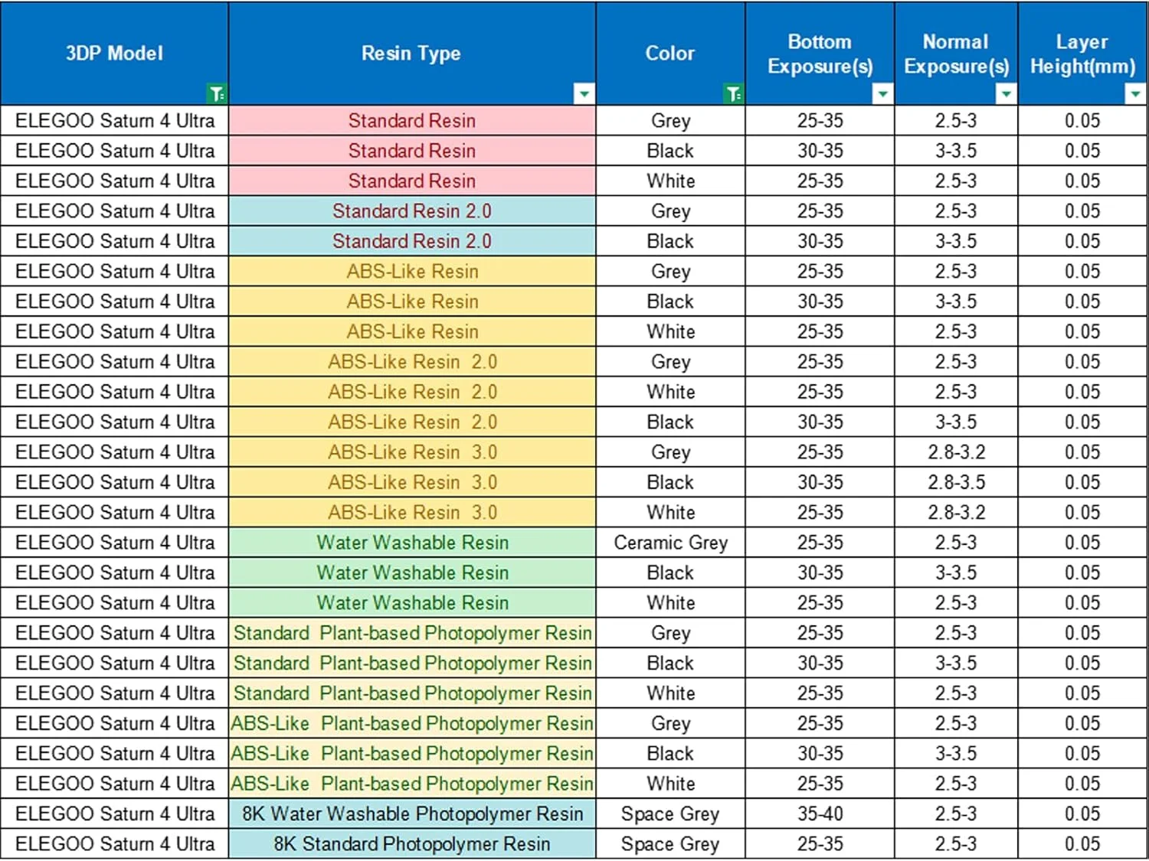
Task: Select the 8K Standard Photopolymer Resin cell
Action: point(412,844)
